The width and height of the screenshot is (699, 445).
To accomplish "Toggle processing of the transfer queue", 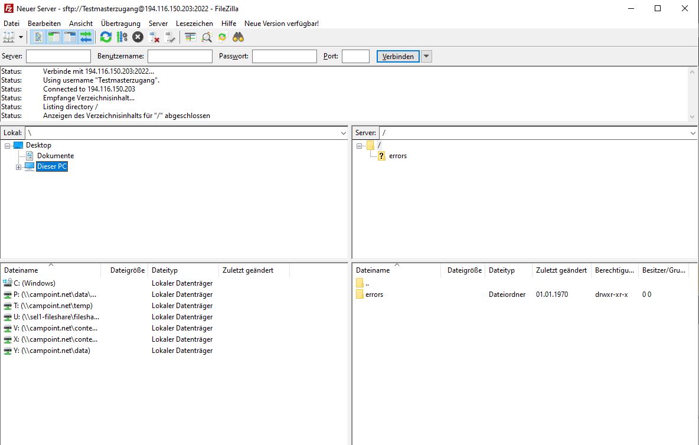I will pyautogui.click(x=122, y=37).
